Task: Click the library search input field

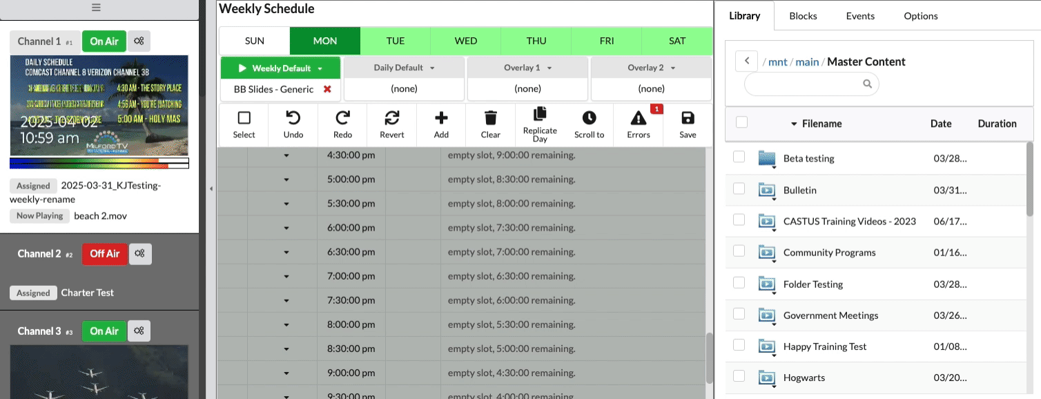Action: pos(804,84)
